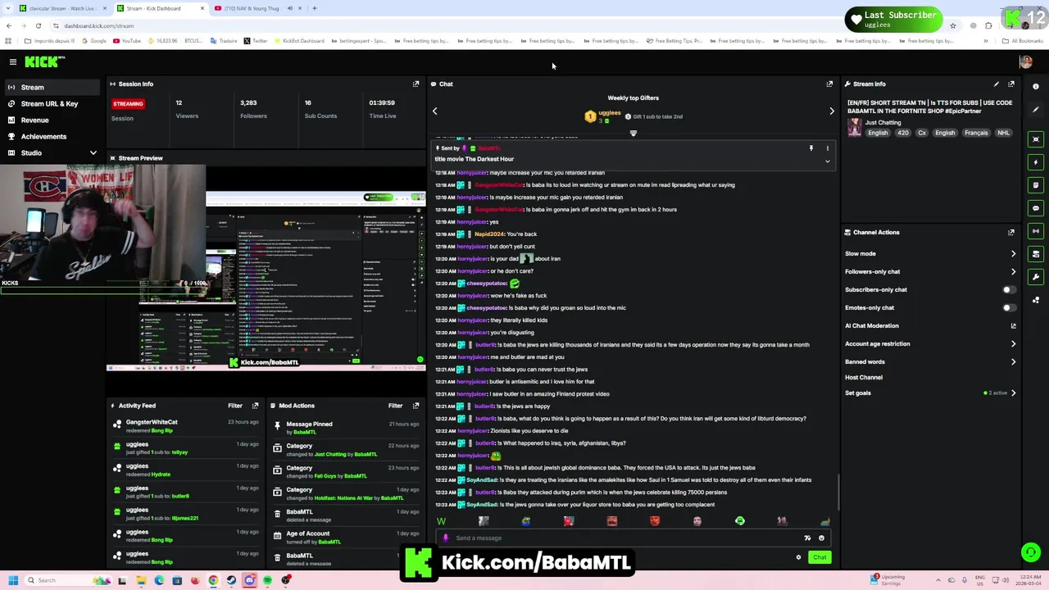The image size is (1049, 590).
Task: Expand Banned words settings
Action: (1013, 362)
